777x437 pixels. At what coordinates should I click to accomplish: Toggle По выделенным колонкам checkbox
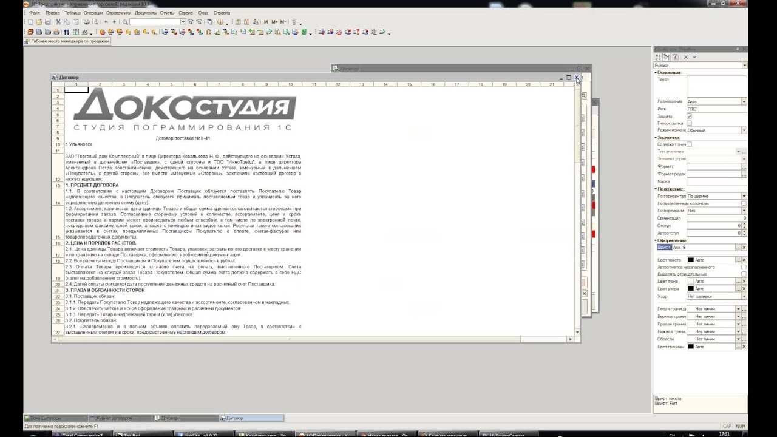744,203
